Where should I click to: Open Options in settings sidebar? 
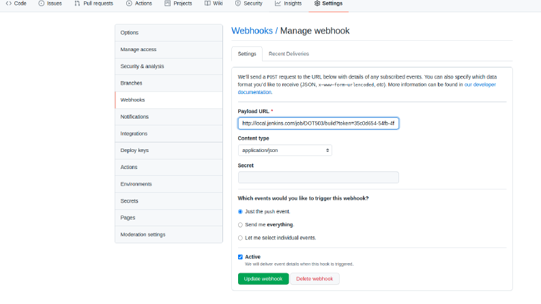[169, 33]
